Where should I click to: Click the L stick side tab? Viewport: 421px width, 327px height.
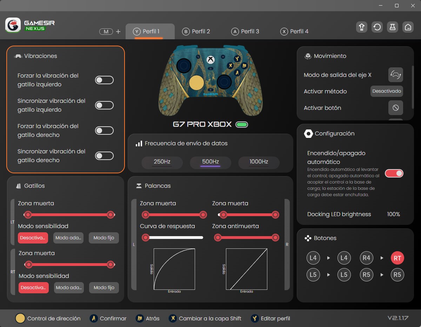[134, 245]
